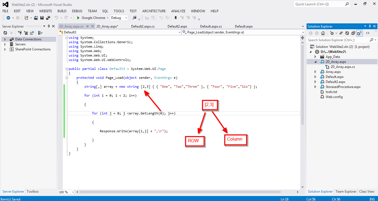Open the SQL menu

coord(105,11)
